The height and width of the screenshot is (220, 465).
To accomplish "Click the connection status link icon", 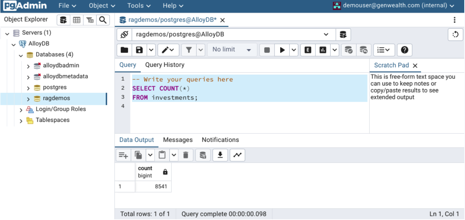I will 124,35.
